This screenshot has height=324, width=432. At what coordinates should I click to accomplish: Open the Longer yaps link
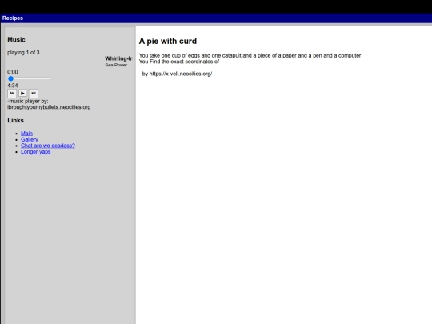pyautogui.click(x=36, y=151)
